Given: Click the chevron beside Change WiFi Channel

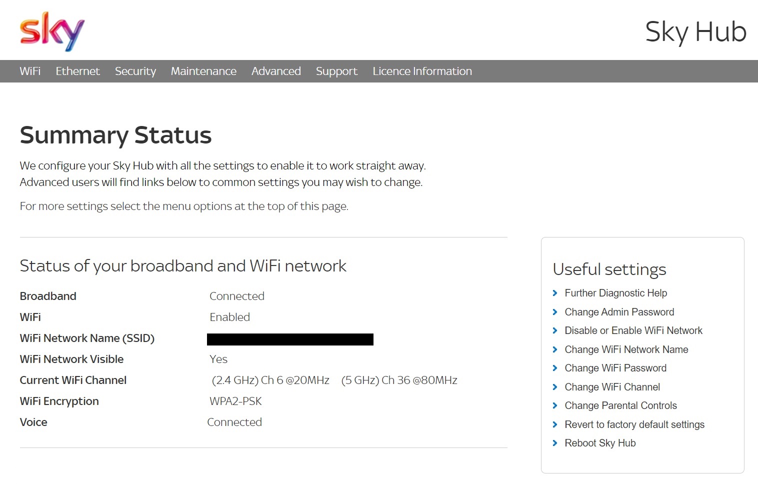Looking at the screenshot, I should pos(556,387).
